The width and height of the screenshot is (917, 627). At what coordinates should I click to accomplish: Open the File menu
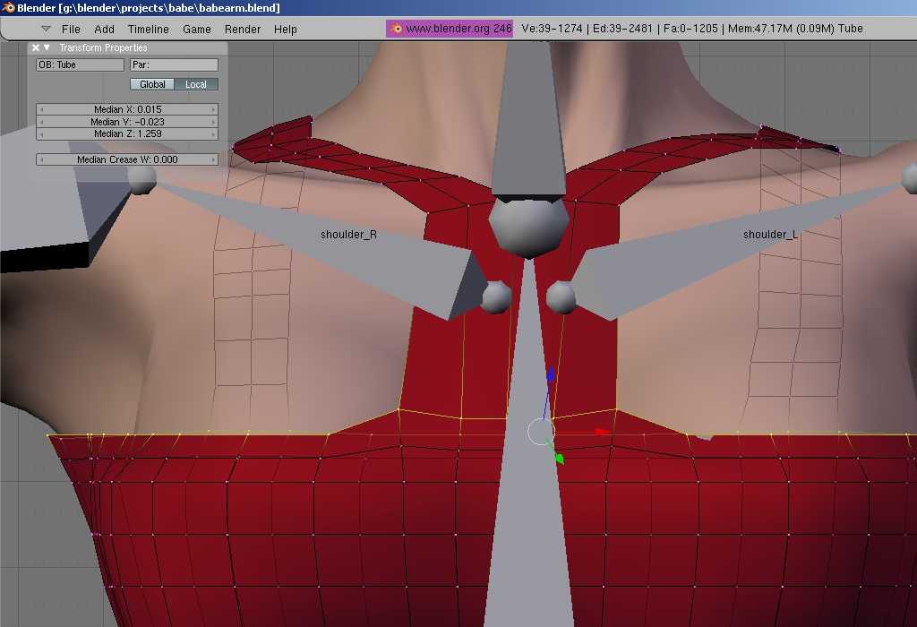[71, 29]
